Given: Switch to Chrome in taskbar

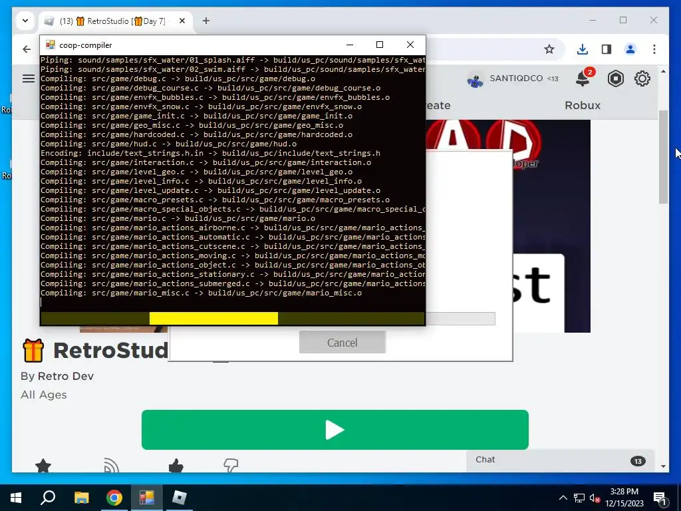Looking at the screenshot, I should (x=114, y=498).
